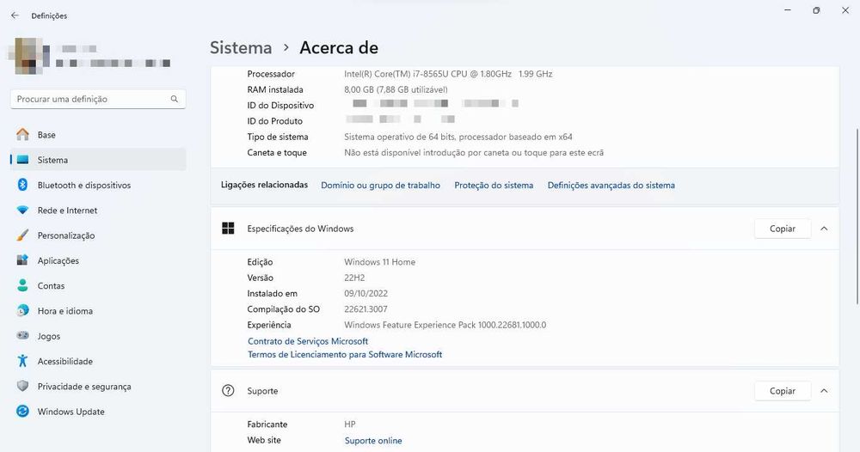
Task: Open Contrato de Serviços Microsoft link
Action: pos(308,341)
